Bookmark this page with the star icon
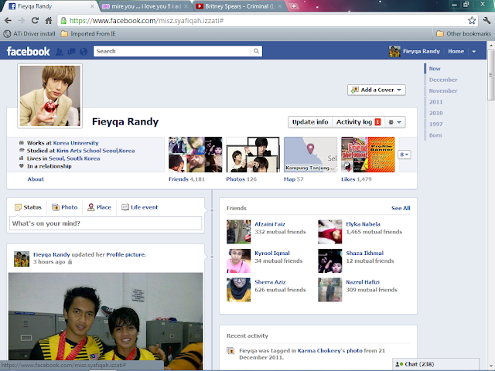The width and height of the screenshot is (495, 371). (x=472, y=21)
